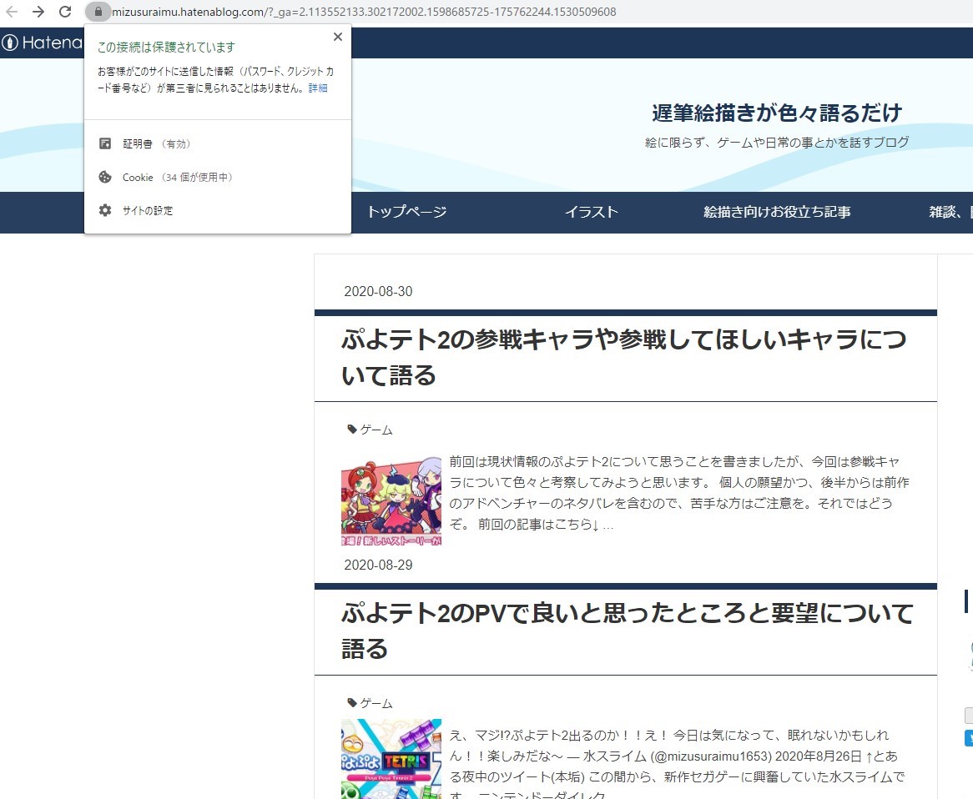Open Cookie (34 個が使用中) entry

tap(217, 177)
